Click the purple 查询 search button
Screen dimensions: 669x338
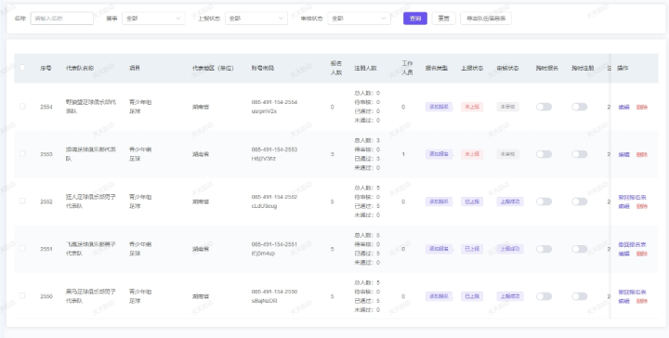pos(415,19)
